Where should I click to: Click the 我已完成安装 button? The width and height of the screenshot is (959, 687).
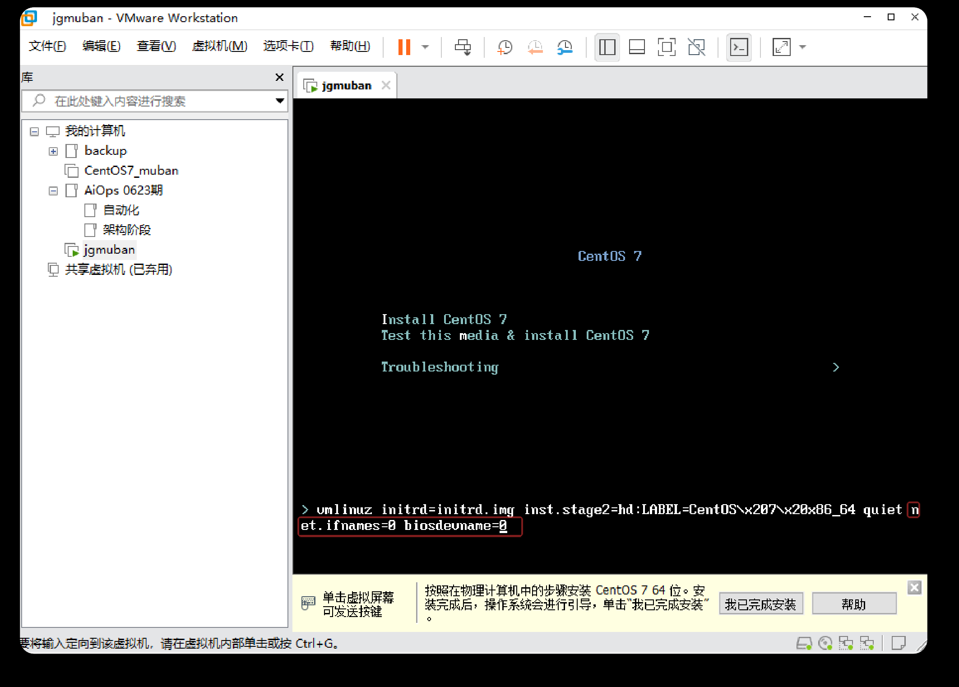(x=761, y=604)
